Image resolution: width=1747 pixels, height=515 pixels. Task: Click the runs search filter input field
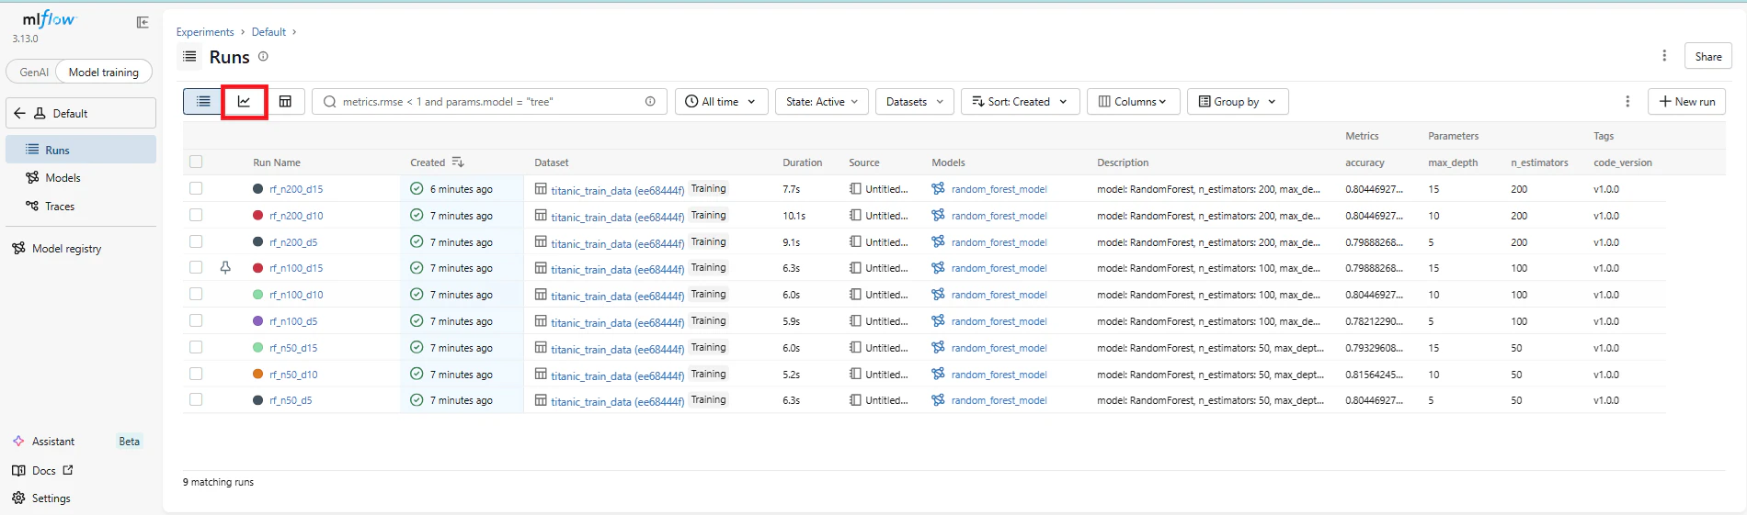(x=490, y=102)
